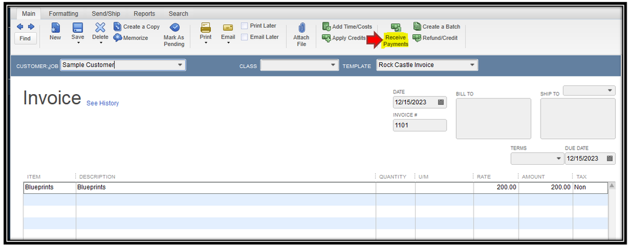Screen dimensions: 631x245
Task: Click the AMOUNT column header
Action: [x=533, y=177]
